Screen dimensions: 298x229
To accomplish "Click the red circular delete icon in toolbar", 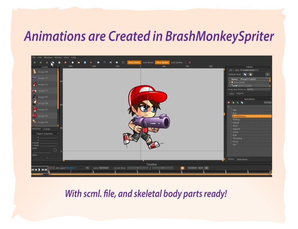I will tap(65, 62).
